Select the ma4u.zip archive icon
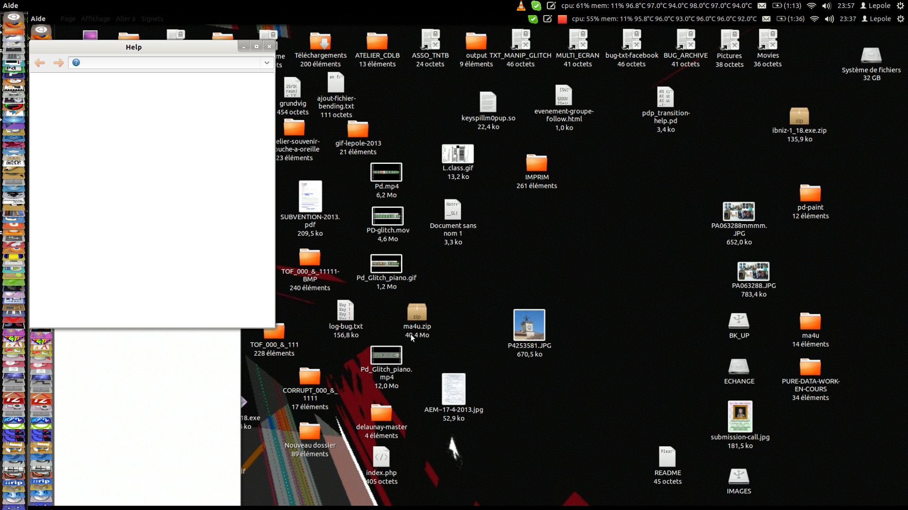The image size is (908, 510). coord(417,313)
